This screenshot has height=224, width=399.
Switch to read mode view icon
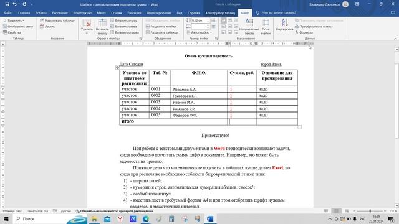click(326, 211)
